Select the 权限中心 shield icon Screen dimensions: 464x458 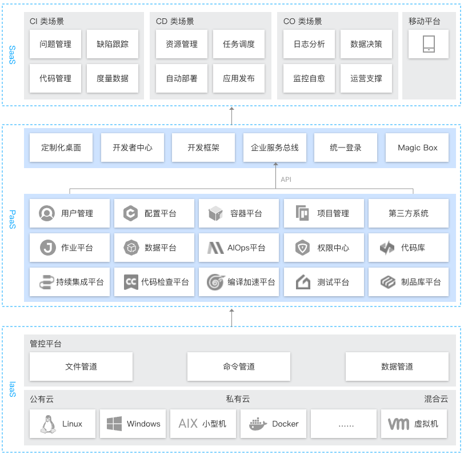tap(302, 248)
